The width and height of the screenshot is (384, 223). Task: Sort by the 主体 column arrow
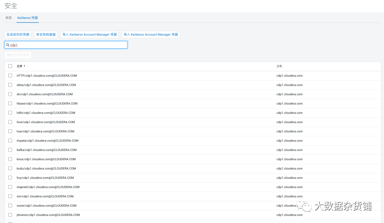(x=24, y=66)
